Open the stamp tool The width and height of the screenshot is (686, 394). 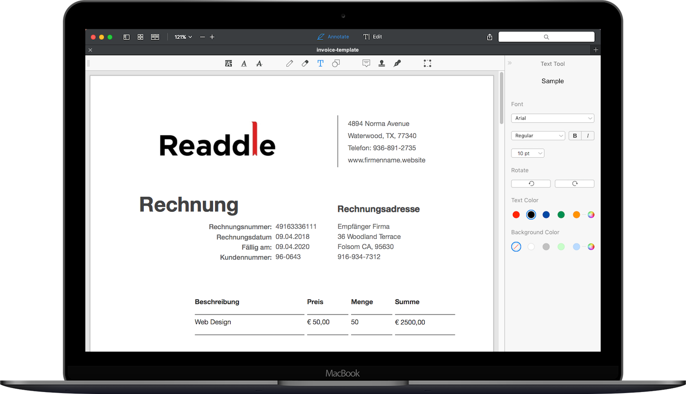click(382, 63)
